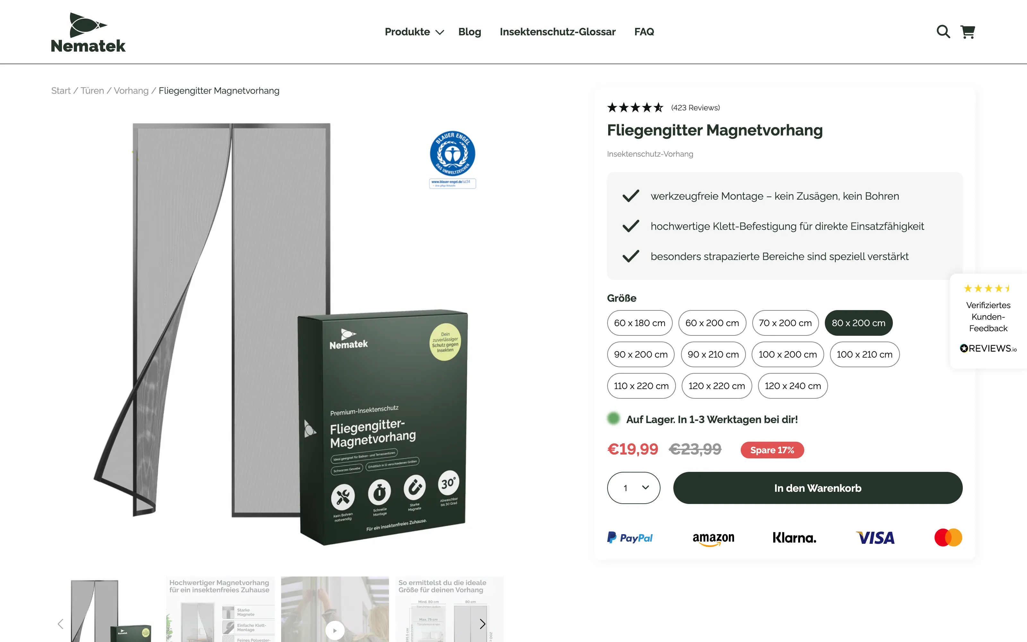
Task: Open the FAQ navigation link
Action: (x=644, y=32)
